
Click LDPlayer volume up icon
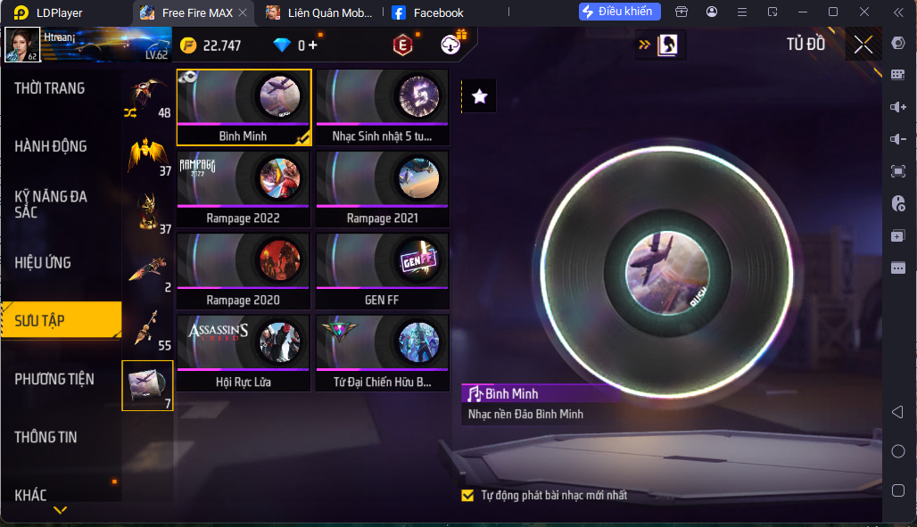click(x=897, y=107)
